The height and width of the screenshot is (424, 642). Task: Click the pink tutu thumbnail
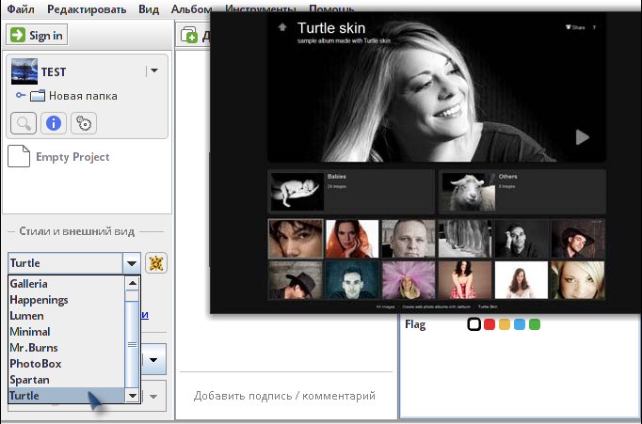[409, 280]
